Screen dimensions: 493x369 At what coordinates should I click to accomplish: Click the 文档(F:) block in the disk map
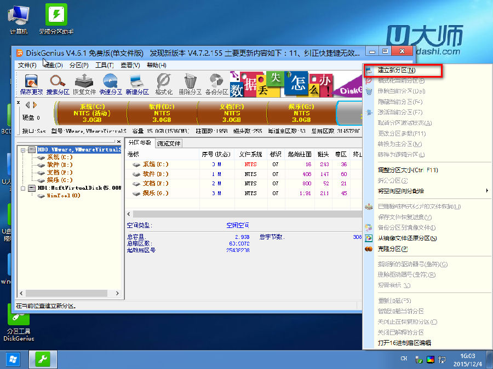(232, 113)
